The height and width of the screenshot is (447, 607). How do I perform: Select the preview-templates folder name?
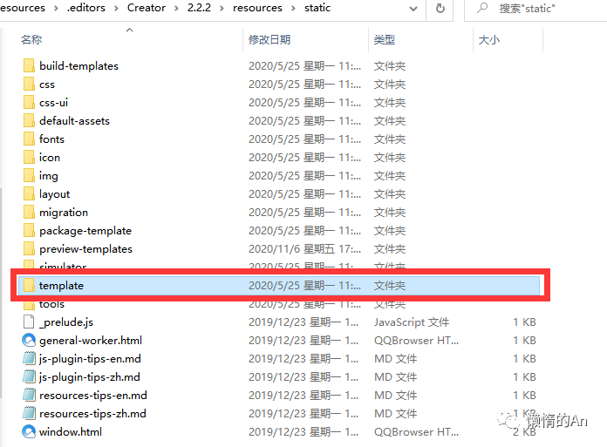pos(86,249)
